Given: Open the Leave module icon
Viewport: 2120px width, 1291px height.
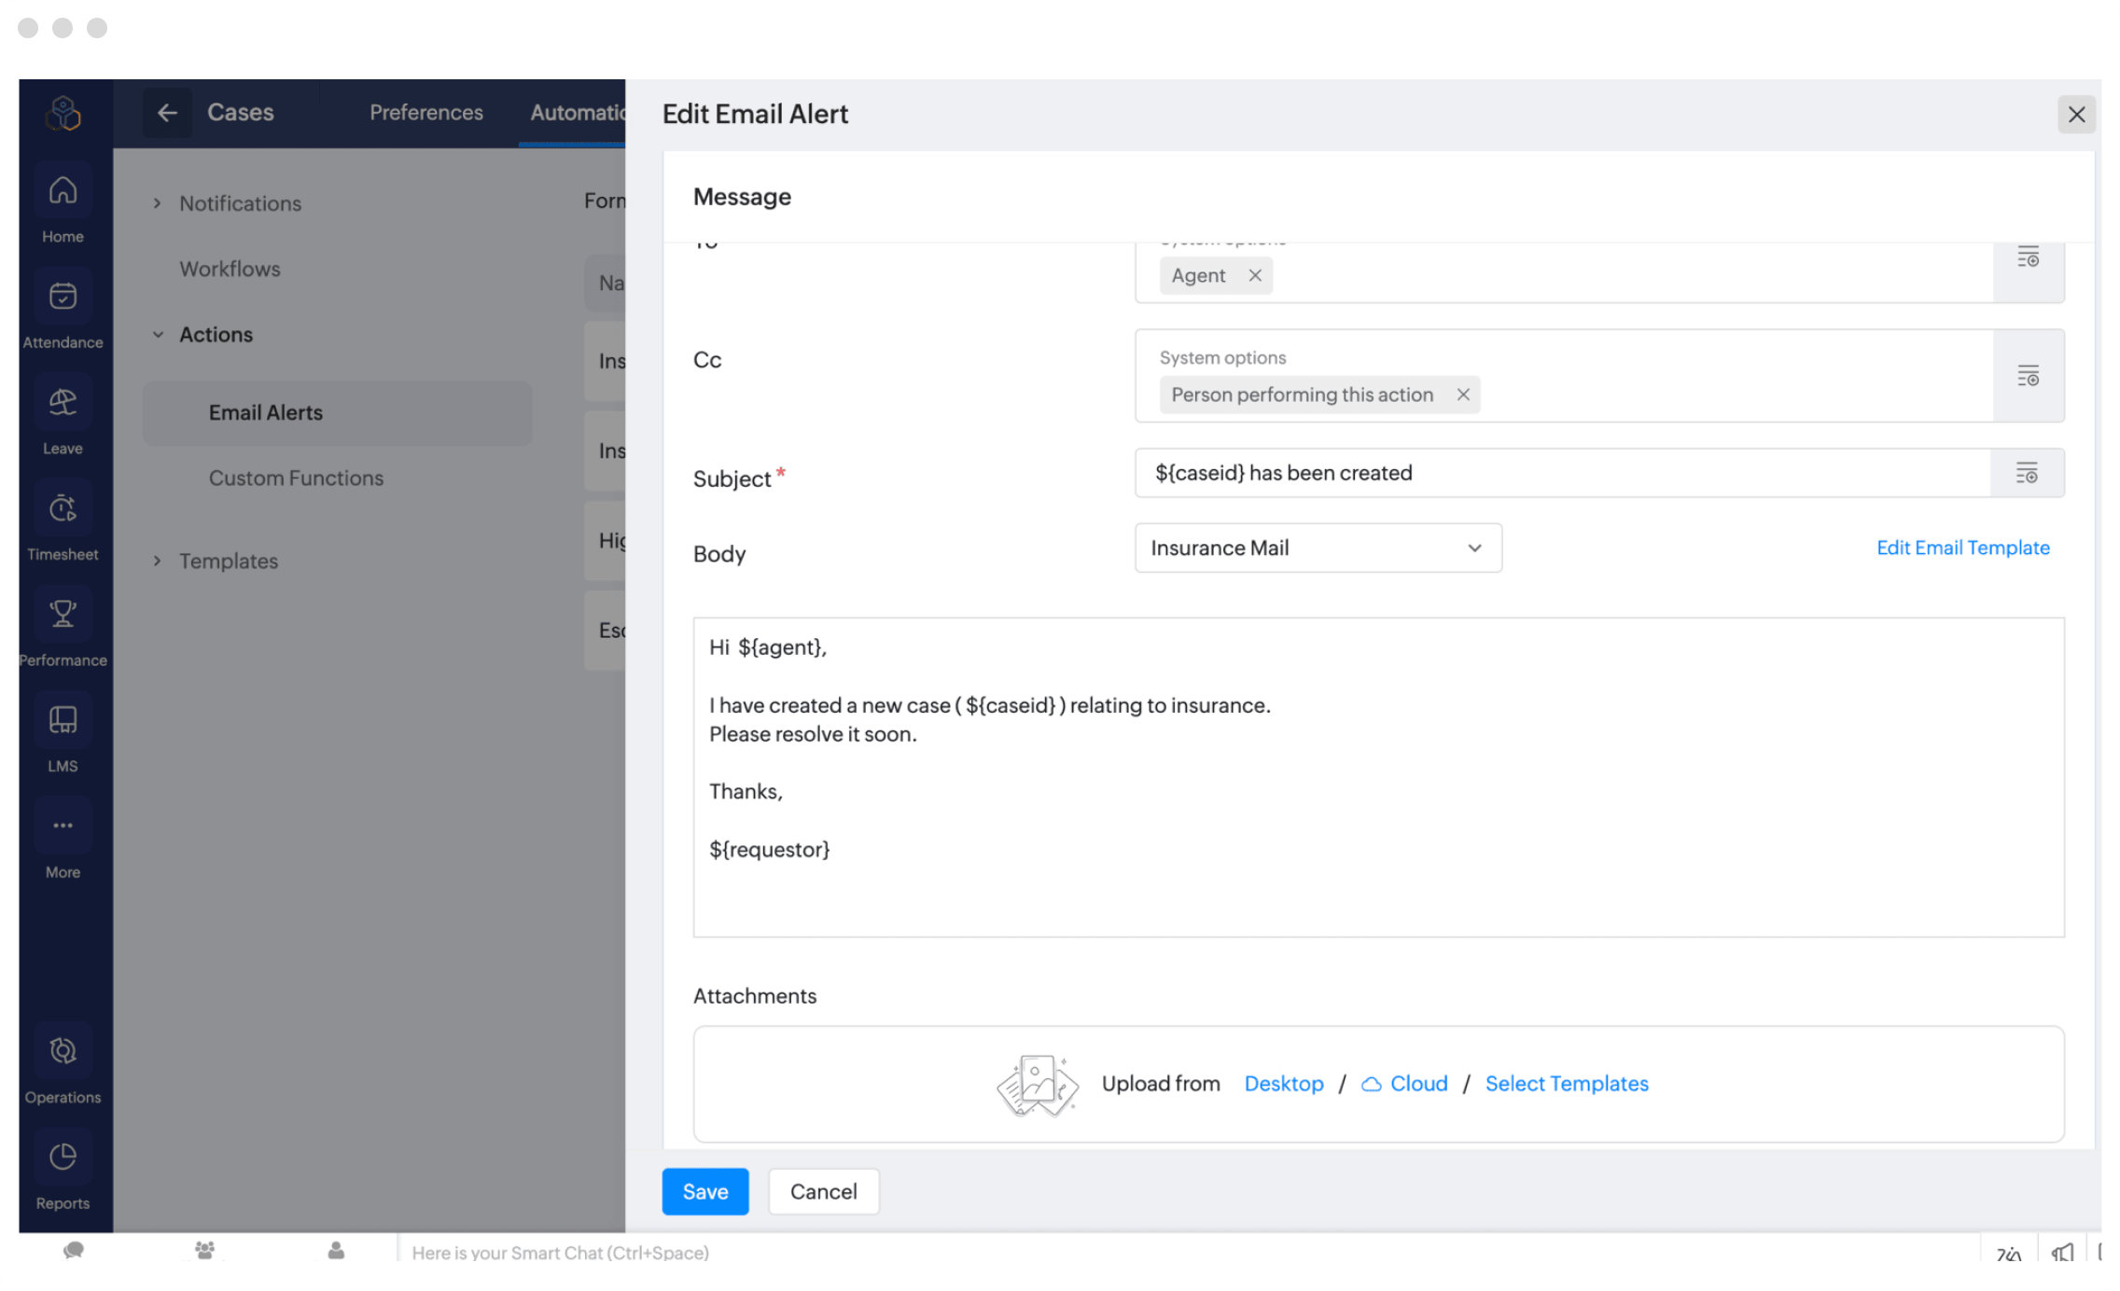Looking at the screenshot, I should click(63, 403).
